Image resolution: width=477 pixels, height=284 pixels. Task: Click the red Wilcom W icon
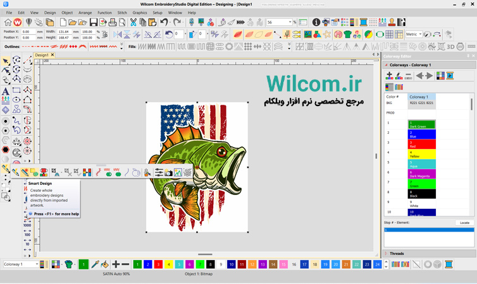[18, 22]
